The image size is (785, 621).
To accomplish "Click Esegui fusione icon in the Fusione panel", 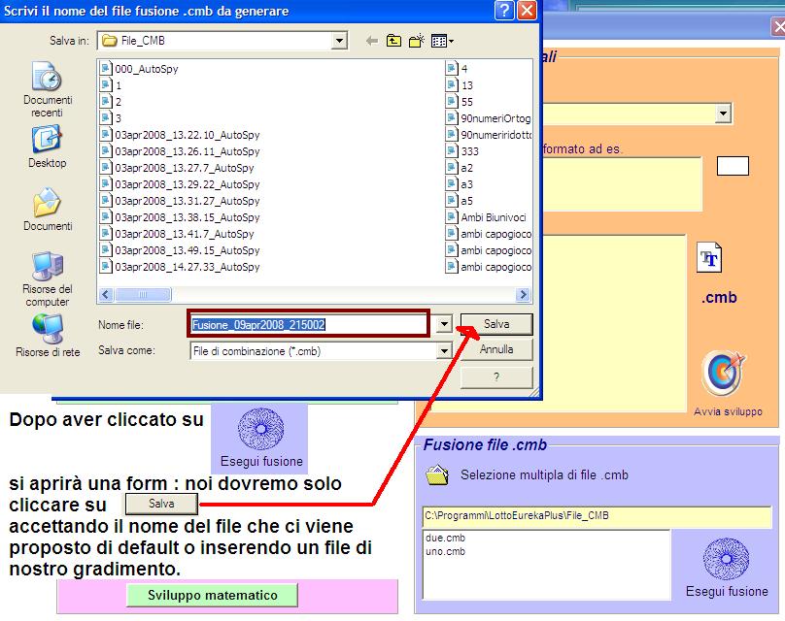I will [727, 560].
